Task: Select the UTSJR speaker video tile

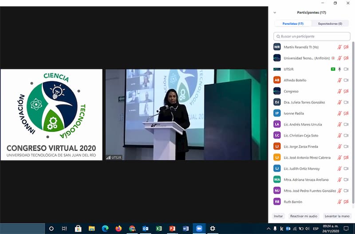Action: pyautogui.click(x=186, y=115)
